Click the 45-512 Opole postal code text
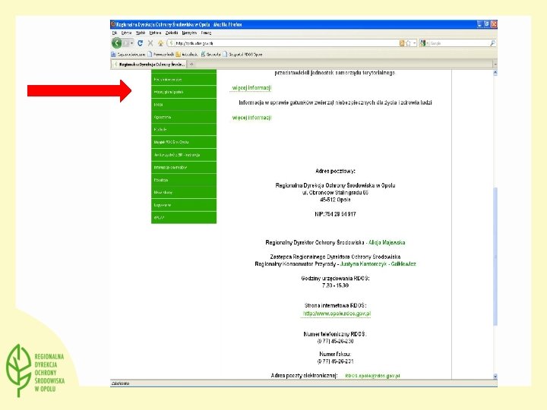The image size is (547, 410). [x=335, y=200]
